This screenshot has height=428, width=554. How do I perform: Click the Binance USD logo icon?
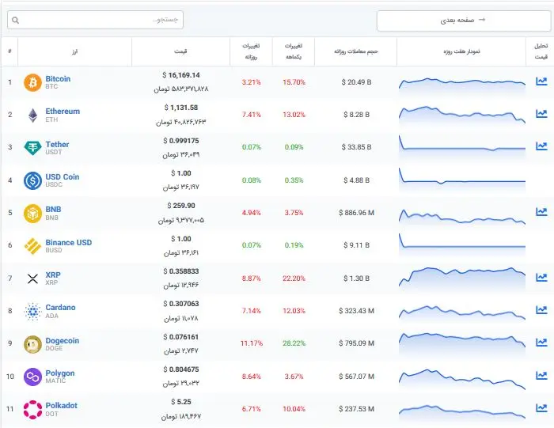32,246
